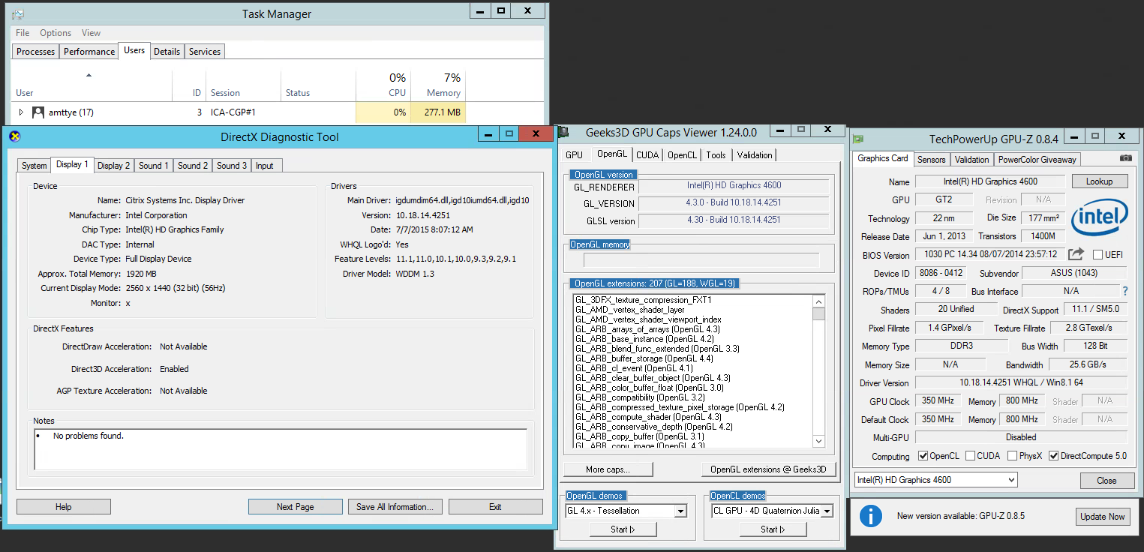This screenshot has height=552, width=1144.
Task: Open the Intel(R) HD Graphics 4600 GPU selector dropdown
Action: click(x=935, y=480)
